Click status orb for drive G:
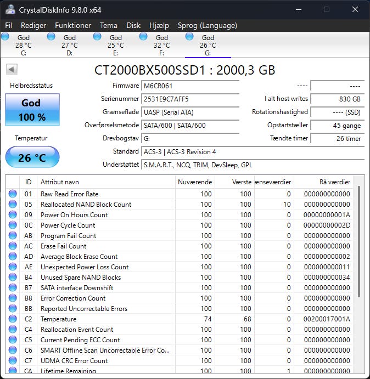The height and width of the screenshot is (379, 370). pos(189,37)
